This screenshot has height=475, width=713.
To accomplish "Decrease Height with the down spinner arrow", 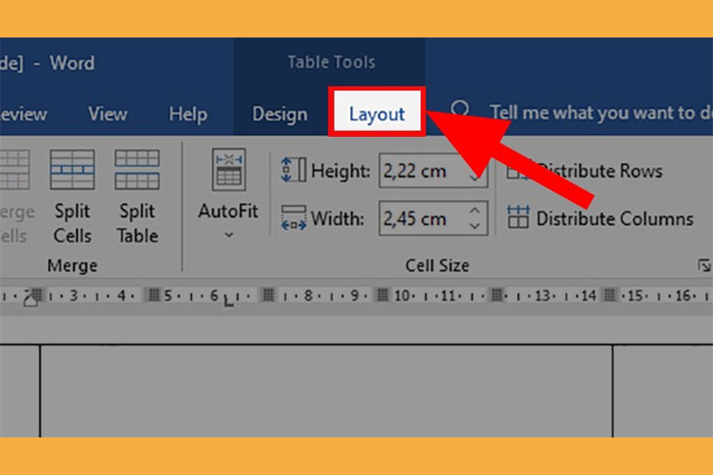I will click(x=474, y=178).
